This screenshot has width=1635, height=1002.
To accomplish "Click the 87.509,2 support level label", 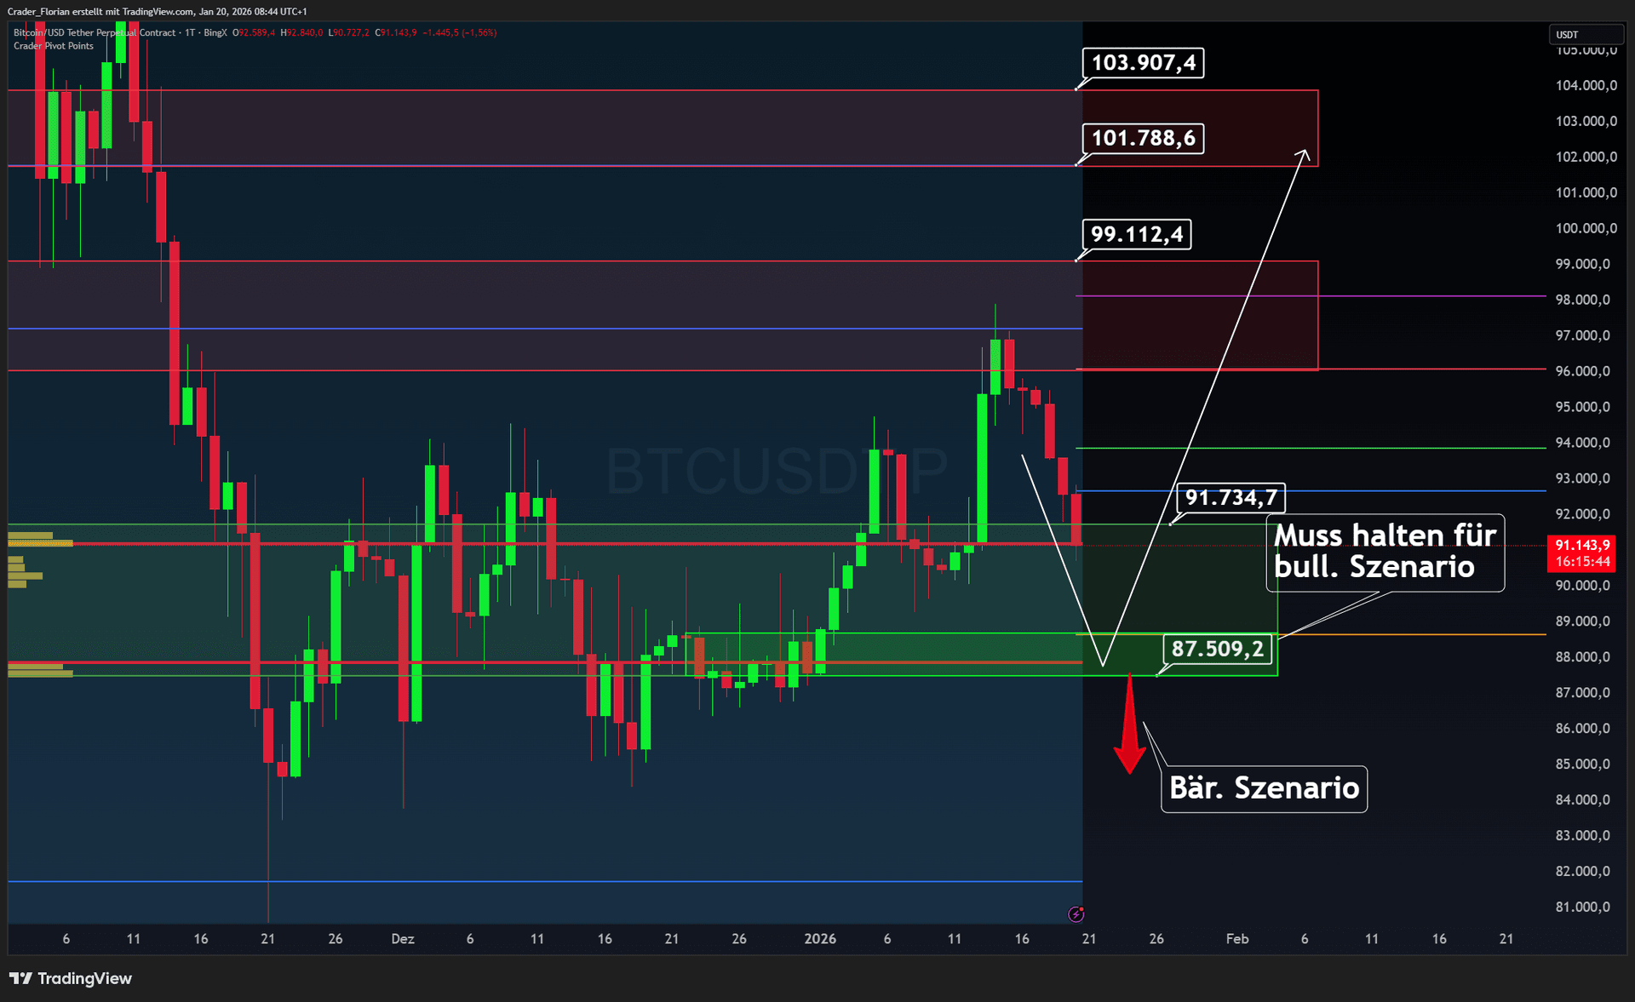I will [1217, 648].
